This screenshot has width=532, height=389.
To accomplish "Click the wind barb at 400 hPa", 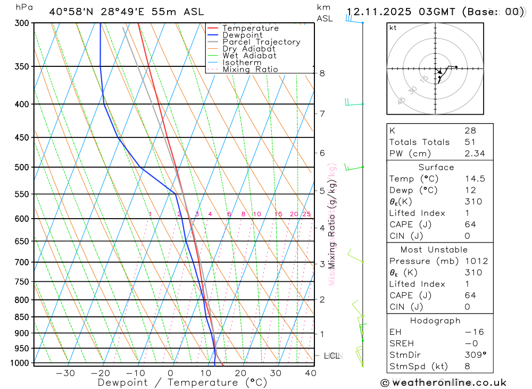I will (354, 102).
